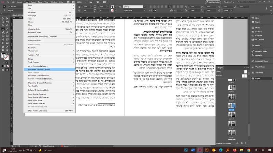Click the Find Font menu command

coord(32,48)
